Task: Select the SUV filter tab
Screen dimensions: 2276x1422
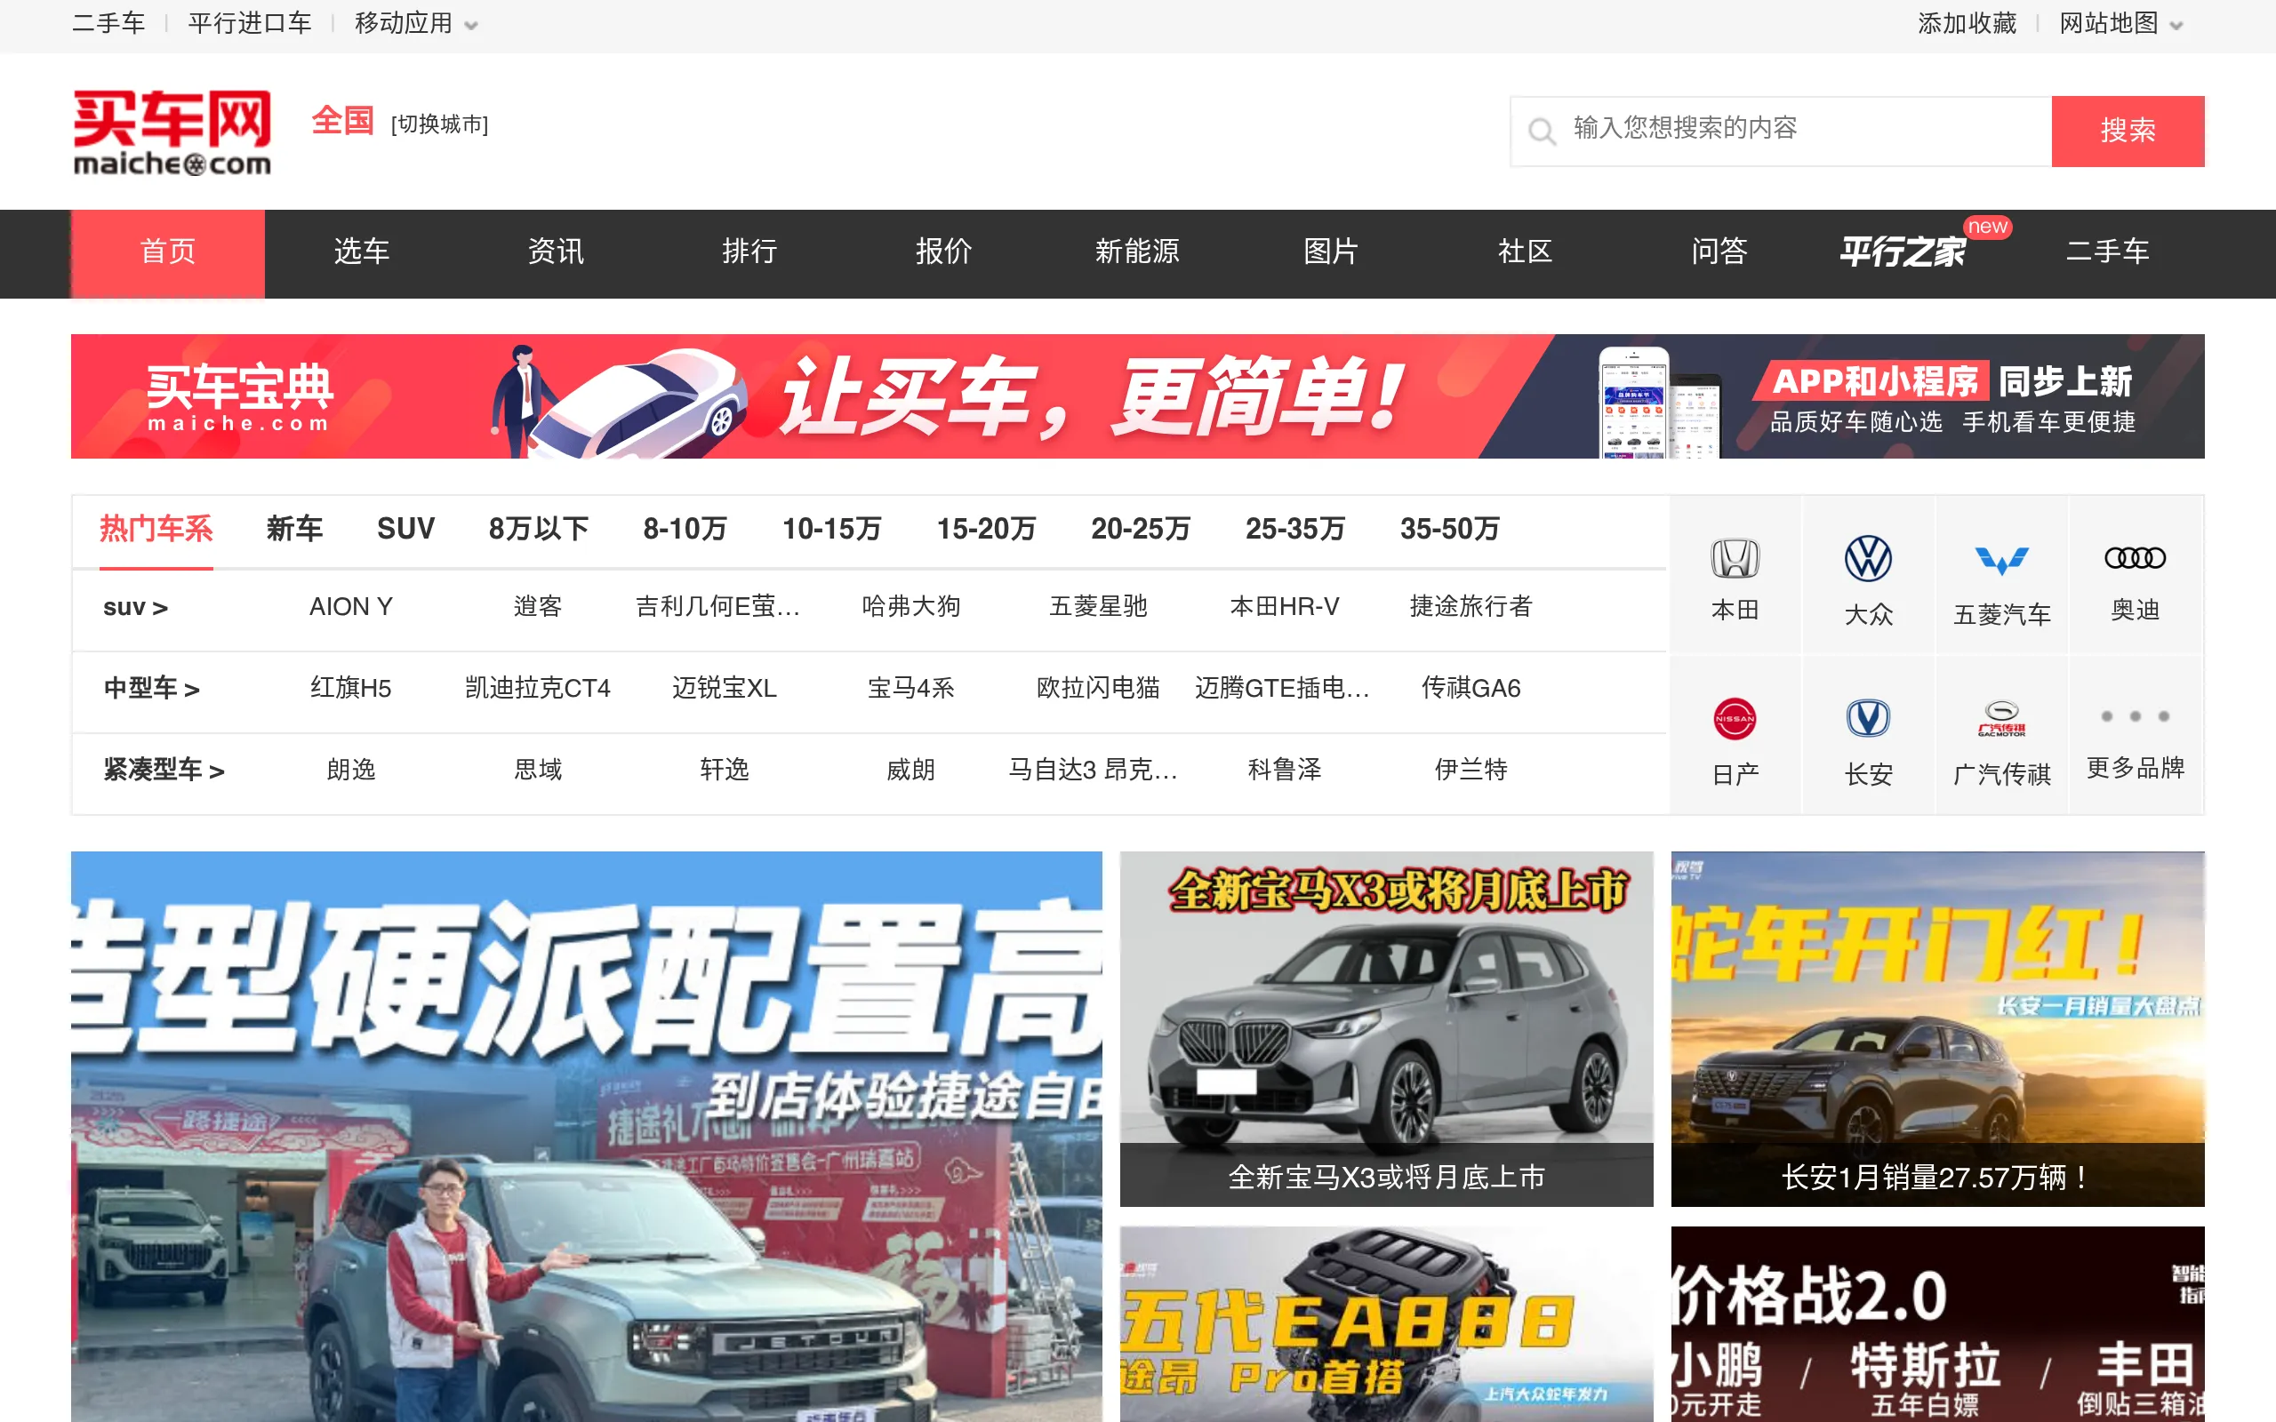Action: tap(405, 530)
